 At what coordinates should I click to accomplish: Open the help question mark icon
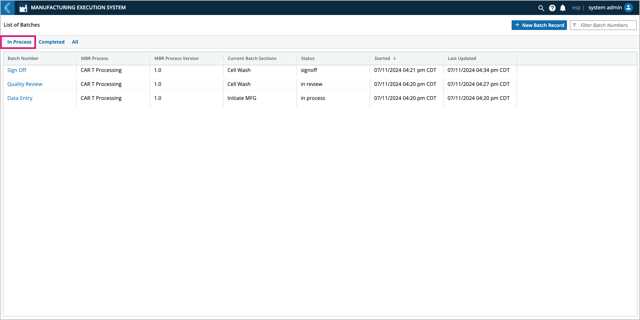(x=552, y=8)
